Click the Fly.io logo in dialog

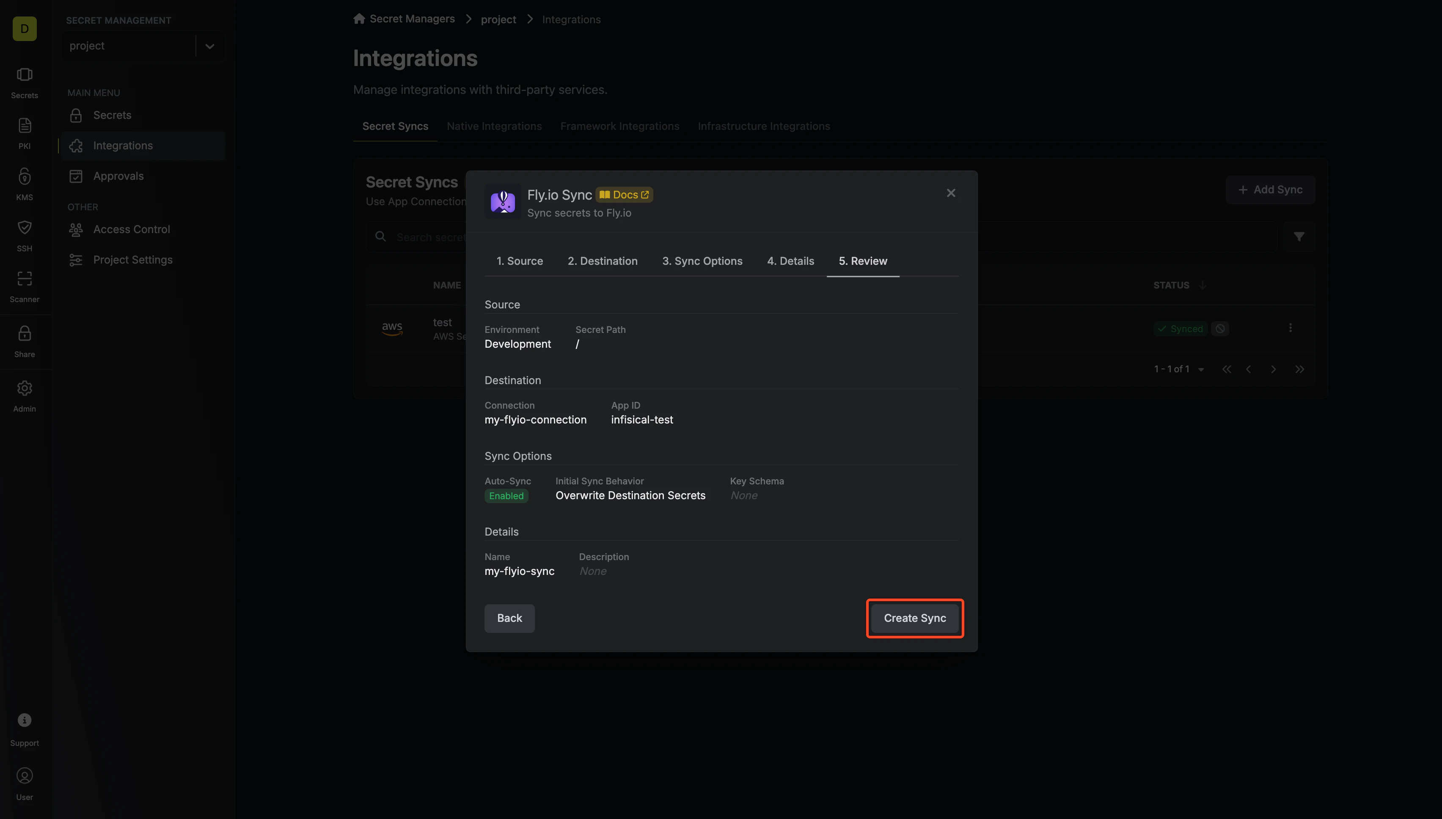coord(503,201)
